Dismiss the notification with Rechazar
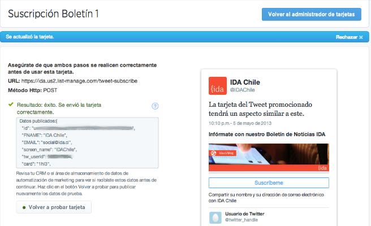The width and height of the screenshot is (371, 226). pos(350,37)
